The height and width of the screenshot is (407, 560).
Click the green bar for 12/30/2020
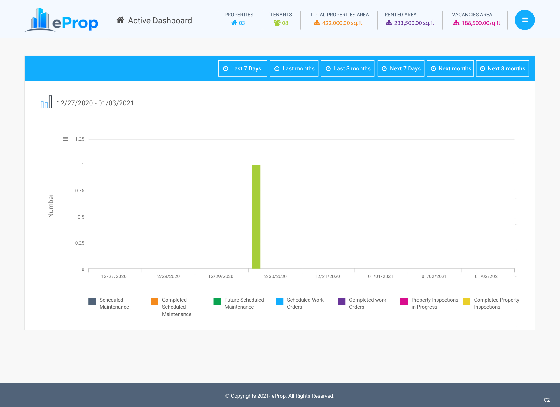point(256,217)
